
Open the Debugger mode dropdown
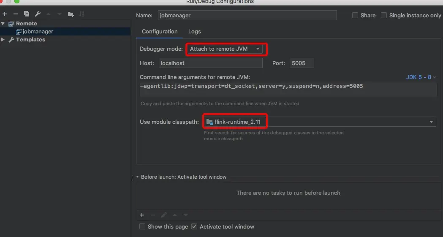(x=225, y=49)
